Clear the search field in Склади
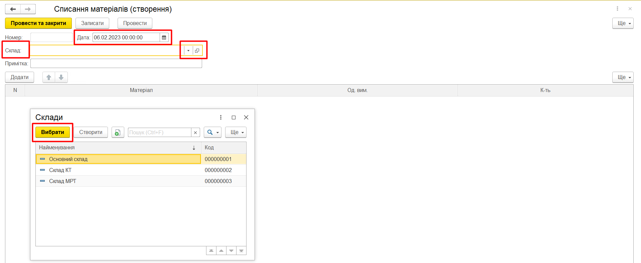Screen dimensions: 641x263 [195, 133]
